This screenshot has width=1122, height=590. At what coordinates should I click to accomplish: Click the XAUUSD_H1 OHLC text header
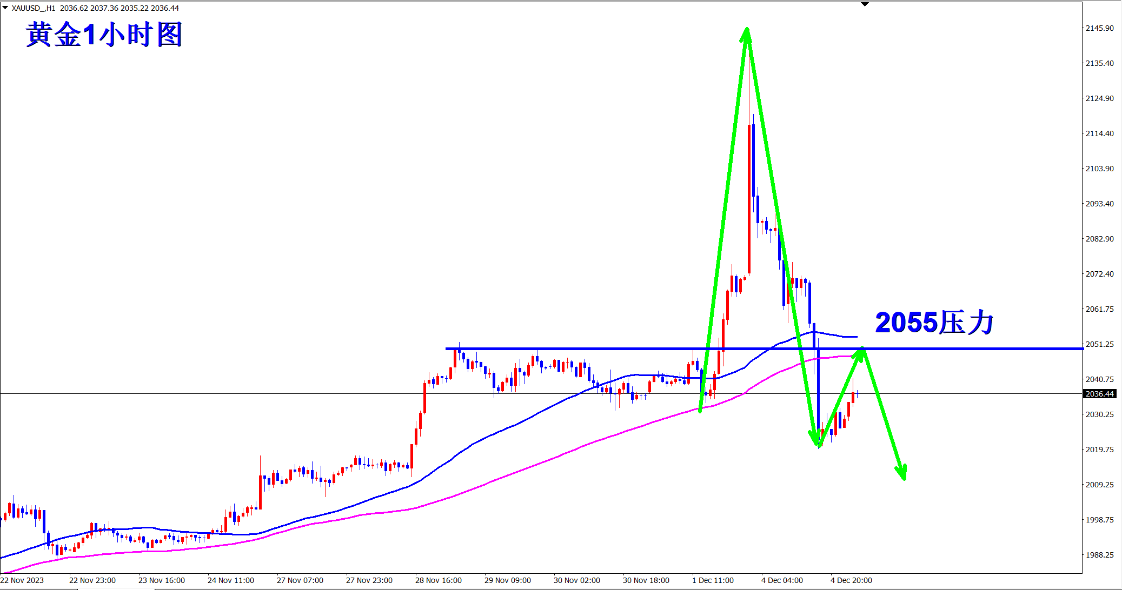tap(95, 8)
